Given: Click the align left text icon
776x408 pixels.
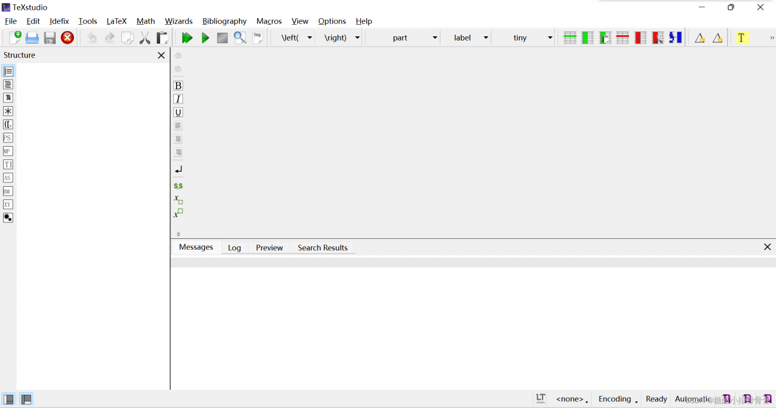Looking at the screenshot, I should coord(178,125).
